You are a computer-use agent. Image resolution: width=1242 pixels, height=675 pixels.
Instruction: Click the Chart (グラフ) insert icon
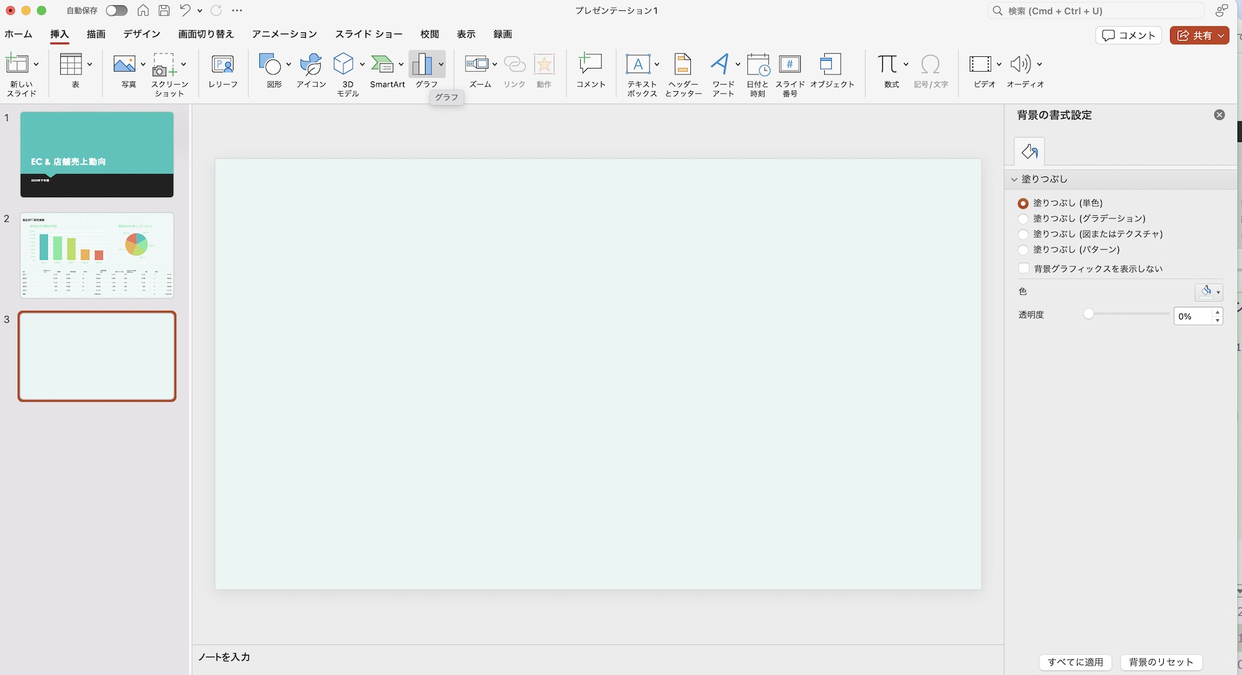point(422,64)
